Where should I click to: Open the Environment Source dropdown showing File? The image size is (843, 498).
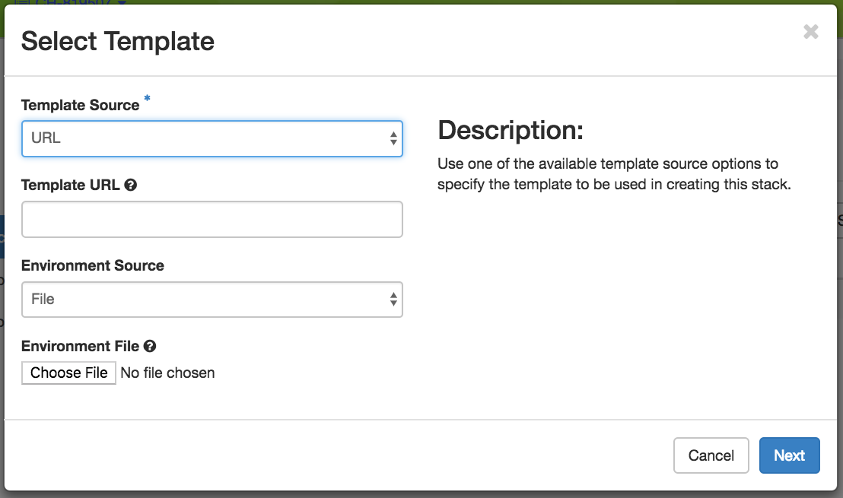coord(212,300)
